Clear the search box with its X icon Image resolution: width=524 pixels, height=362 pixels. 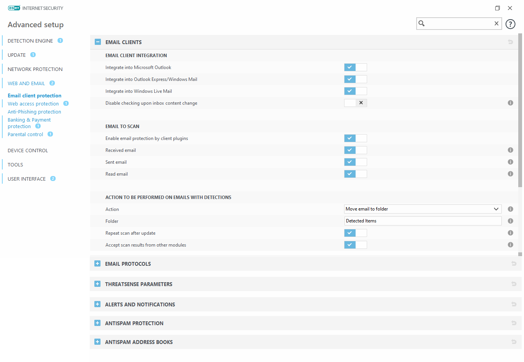tap(496, 23)
